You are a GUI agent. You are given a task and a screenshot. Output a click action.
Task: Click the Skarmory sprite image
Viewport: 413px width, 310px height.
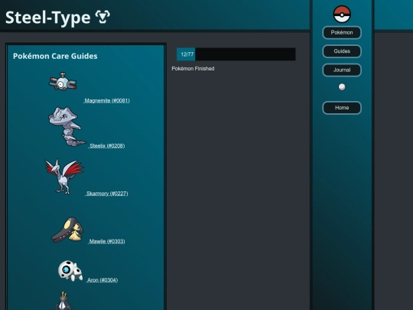64,177
